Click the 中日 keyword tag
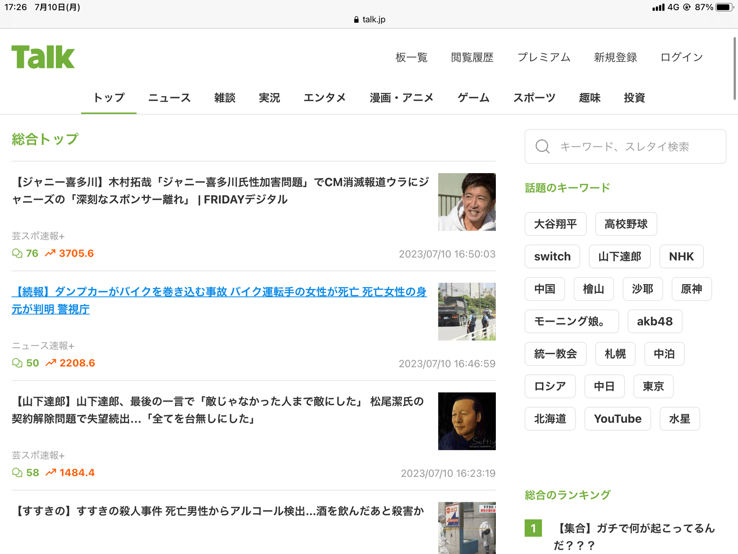This screenshot has width=738, height=554. [x=605, y=386]
